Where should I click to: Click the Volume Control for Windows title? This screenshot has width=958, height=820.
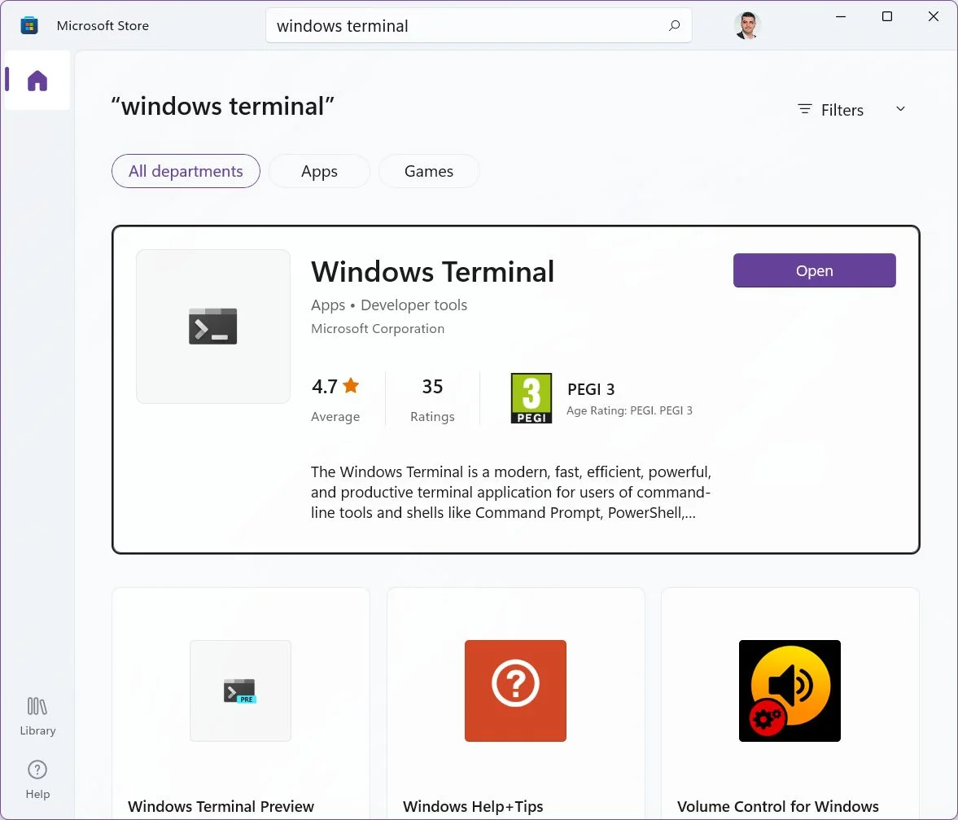tap(778, 806)
